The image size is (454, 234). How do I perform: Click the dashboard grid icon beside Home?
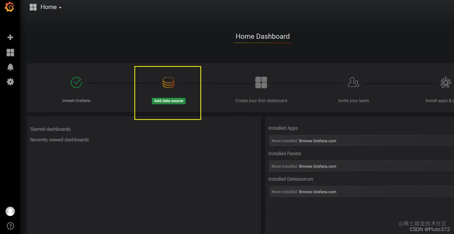pyautogui.click(x=33, y=7)
